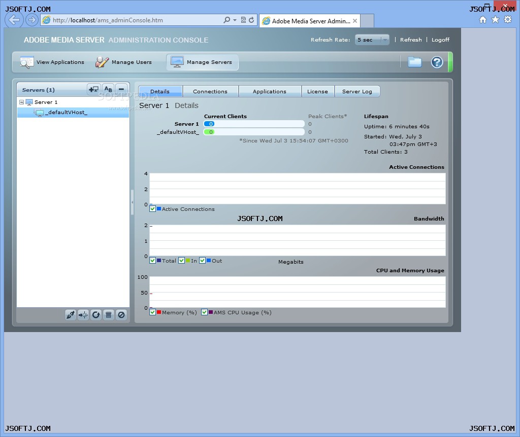Viewport: 520px width, 437px height.
Task: Open the Manage Servers section
Action: coord(202,62)
